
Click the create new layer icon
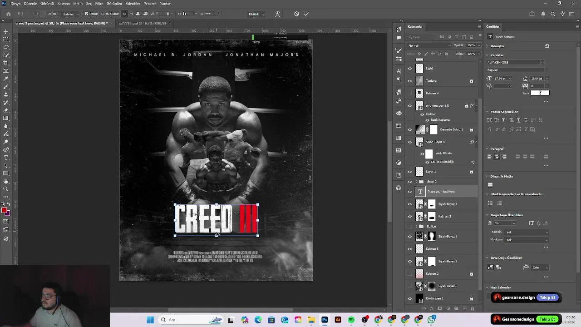[x=464, y=308]
